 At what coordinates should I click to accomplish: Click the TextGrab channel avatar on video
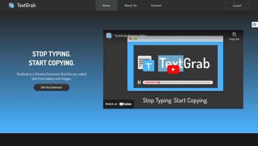point(109,36)
